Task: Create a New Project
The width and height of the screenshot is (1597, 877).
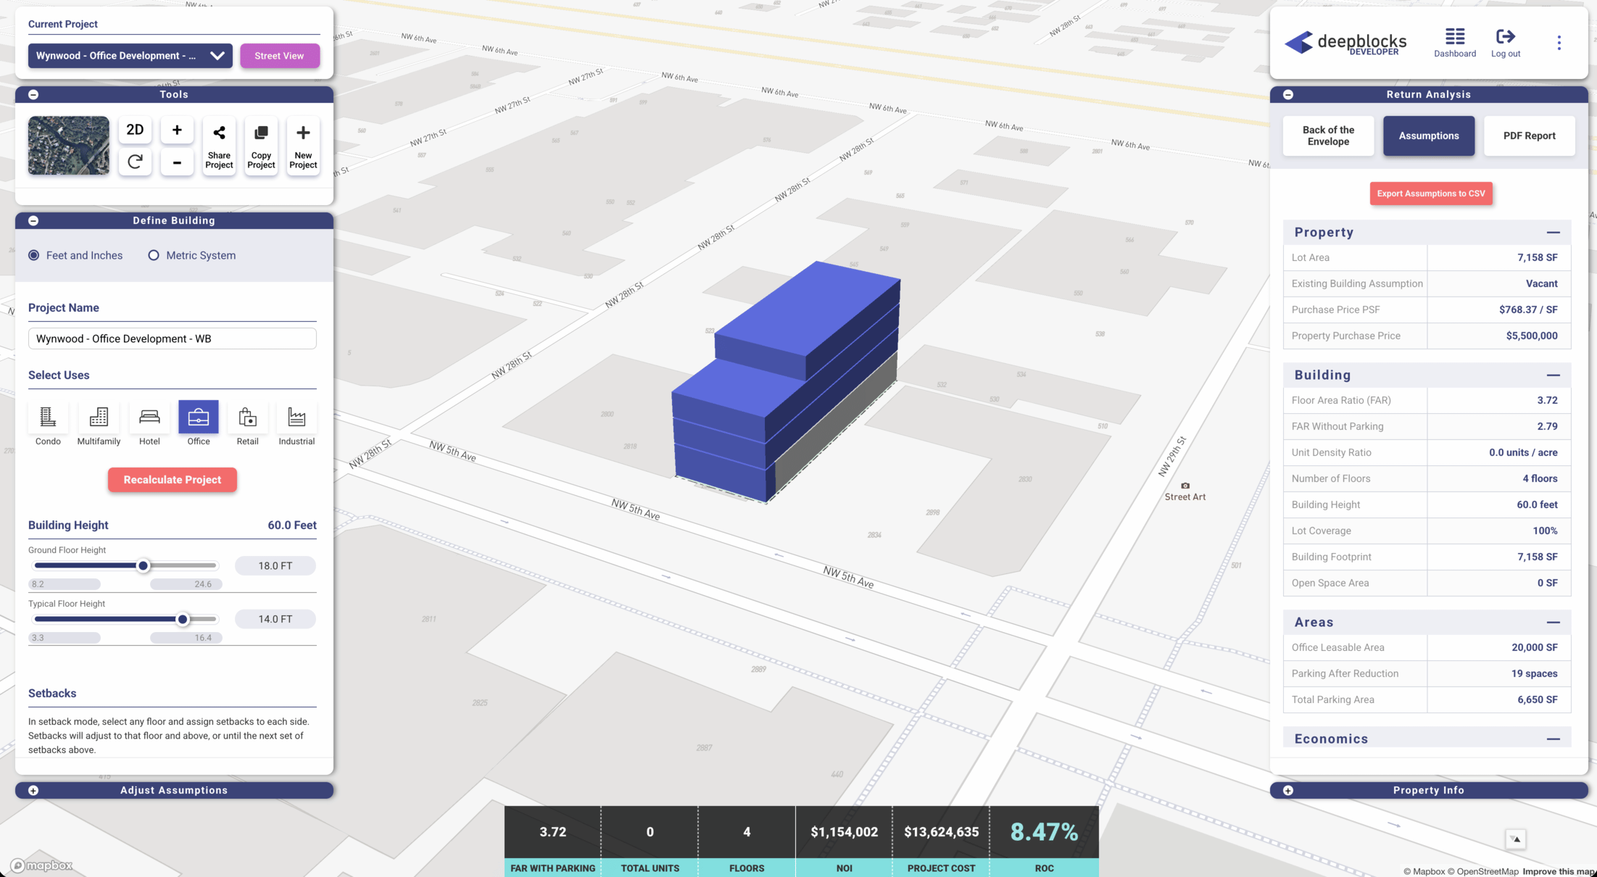Action: click(x=303, y=146)
